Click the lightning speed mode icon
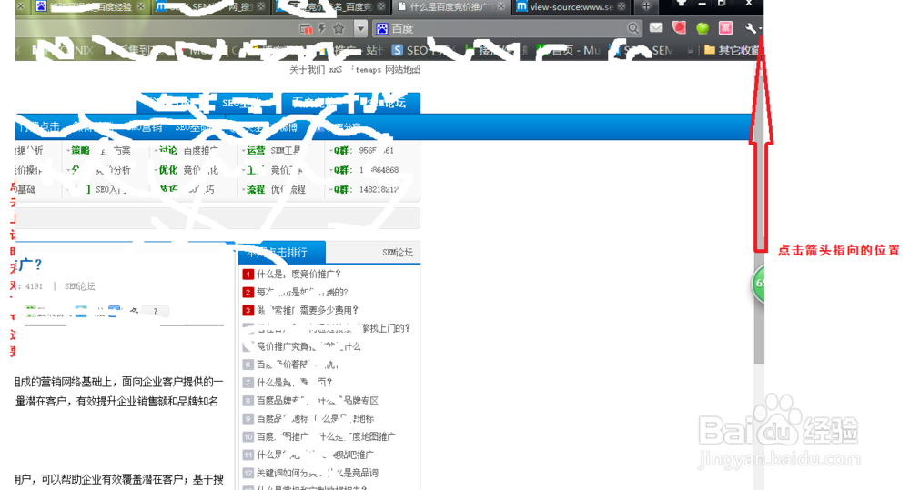 322,28
